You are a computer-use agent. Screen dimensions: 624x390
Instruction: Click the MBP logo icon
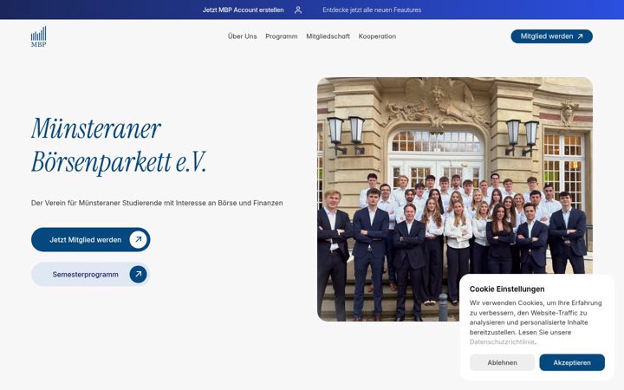tap(39, 36)
